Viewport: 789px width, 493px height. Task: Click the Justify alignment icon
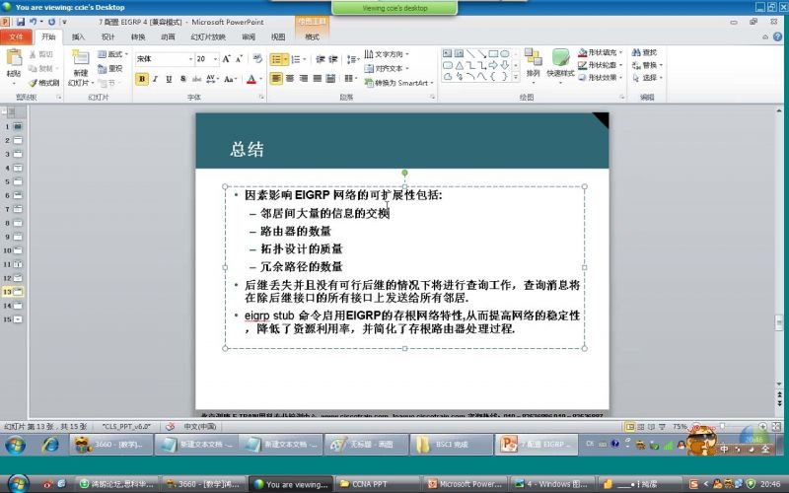coord(317,79)
